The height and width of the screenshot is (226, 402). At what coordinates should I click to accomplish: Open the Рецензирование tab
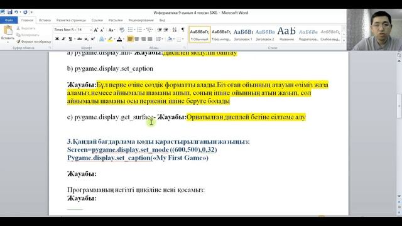[x=141, y=20]
